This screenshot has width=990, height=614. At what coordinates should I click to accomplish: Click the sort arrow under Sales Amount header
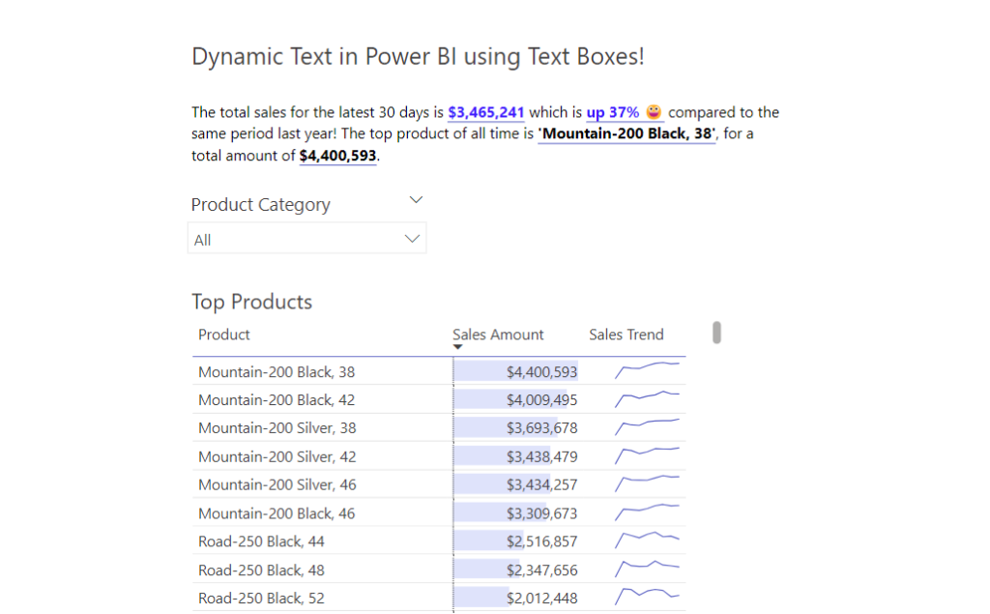click(458, 347)
